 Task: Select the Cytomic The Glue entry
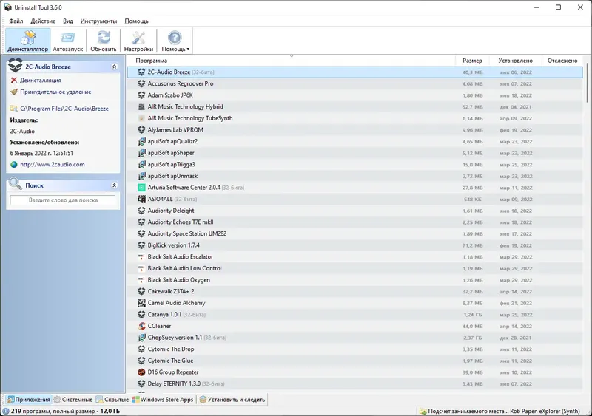[x=355, y=361]
